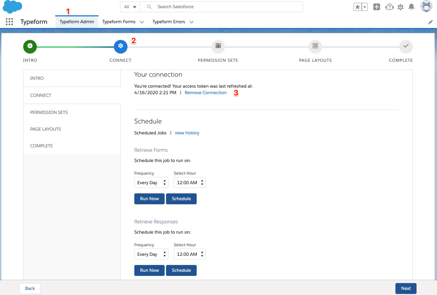Open the view history link
This screenshot has height=295, width=437.
click(x=187, y=133)
